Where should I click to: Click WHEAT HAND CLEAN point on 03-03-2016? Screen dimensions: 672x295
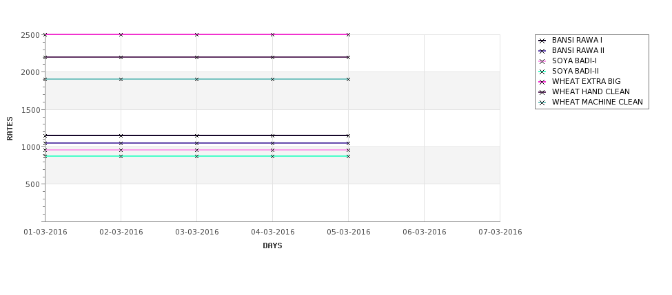196,57
